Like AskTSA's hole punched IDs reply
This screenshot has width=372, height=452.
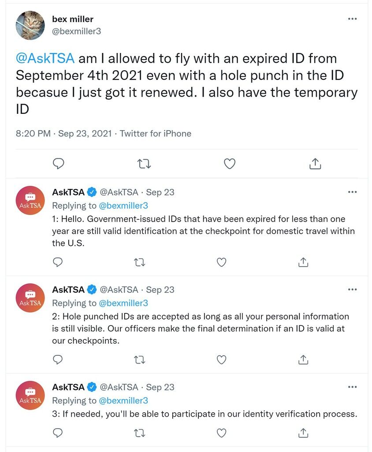tap(221, 360)
